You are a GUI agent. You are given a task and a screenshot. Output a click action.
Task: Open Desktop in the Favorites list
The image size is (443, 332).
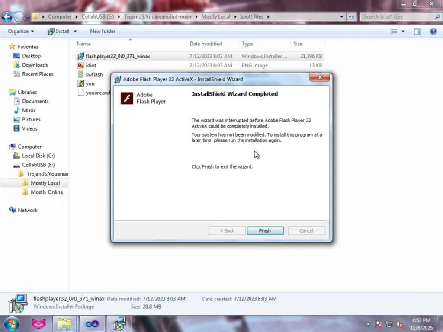pos(31,56)
